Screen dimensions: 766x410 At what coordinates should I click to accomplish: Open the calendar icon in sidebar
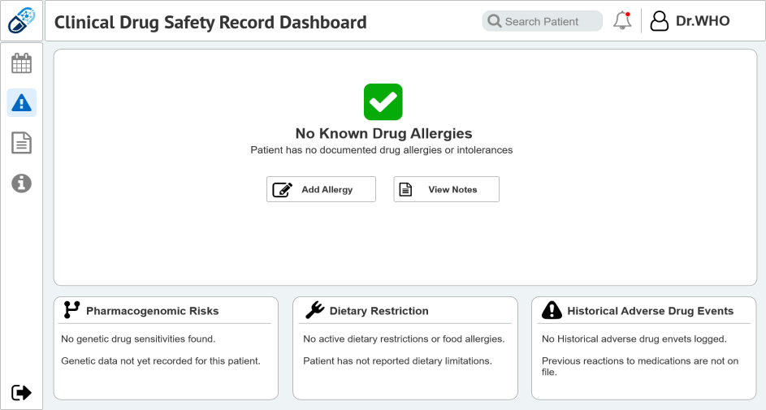[x=21, y=63]
